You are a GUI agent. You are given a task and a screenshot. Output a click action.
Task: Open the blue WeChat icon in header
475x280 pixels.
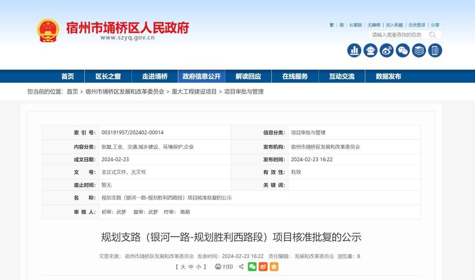[x=402, y=50]
